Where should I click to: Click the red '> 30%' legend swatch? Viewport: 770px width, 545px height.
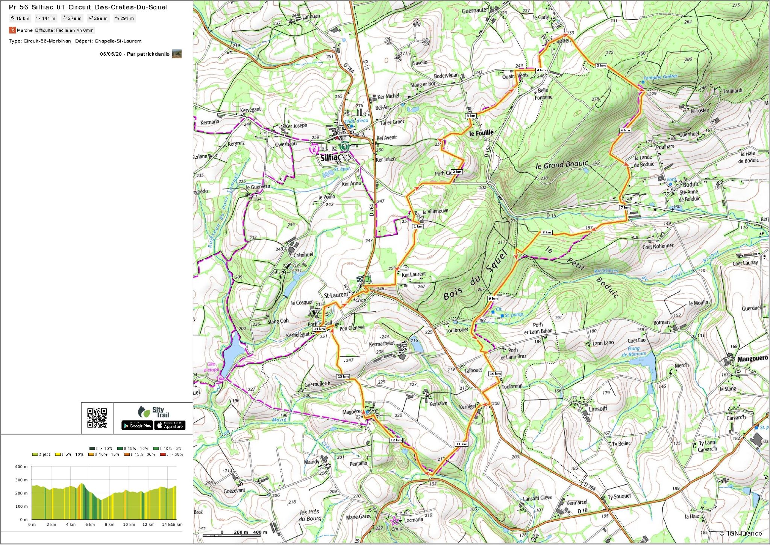point(163,455)
